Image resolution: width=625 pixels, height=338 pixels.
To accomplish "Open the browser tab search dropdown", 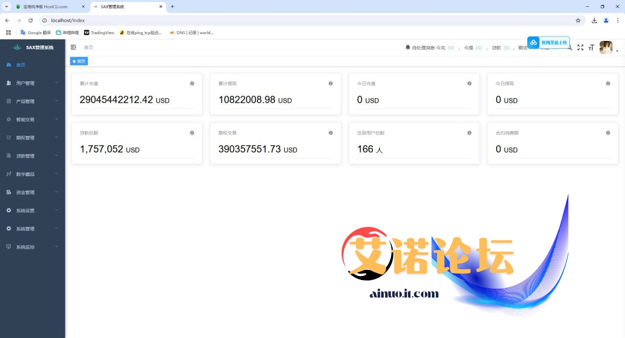I will 6,7.
